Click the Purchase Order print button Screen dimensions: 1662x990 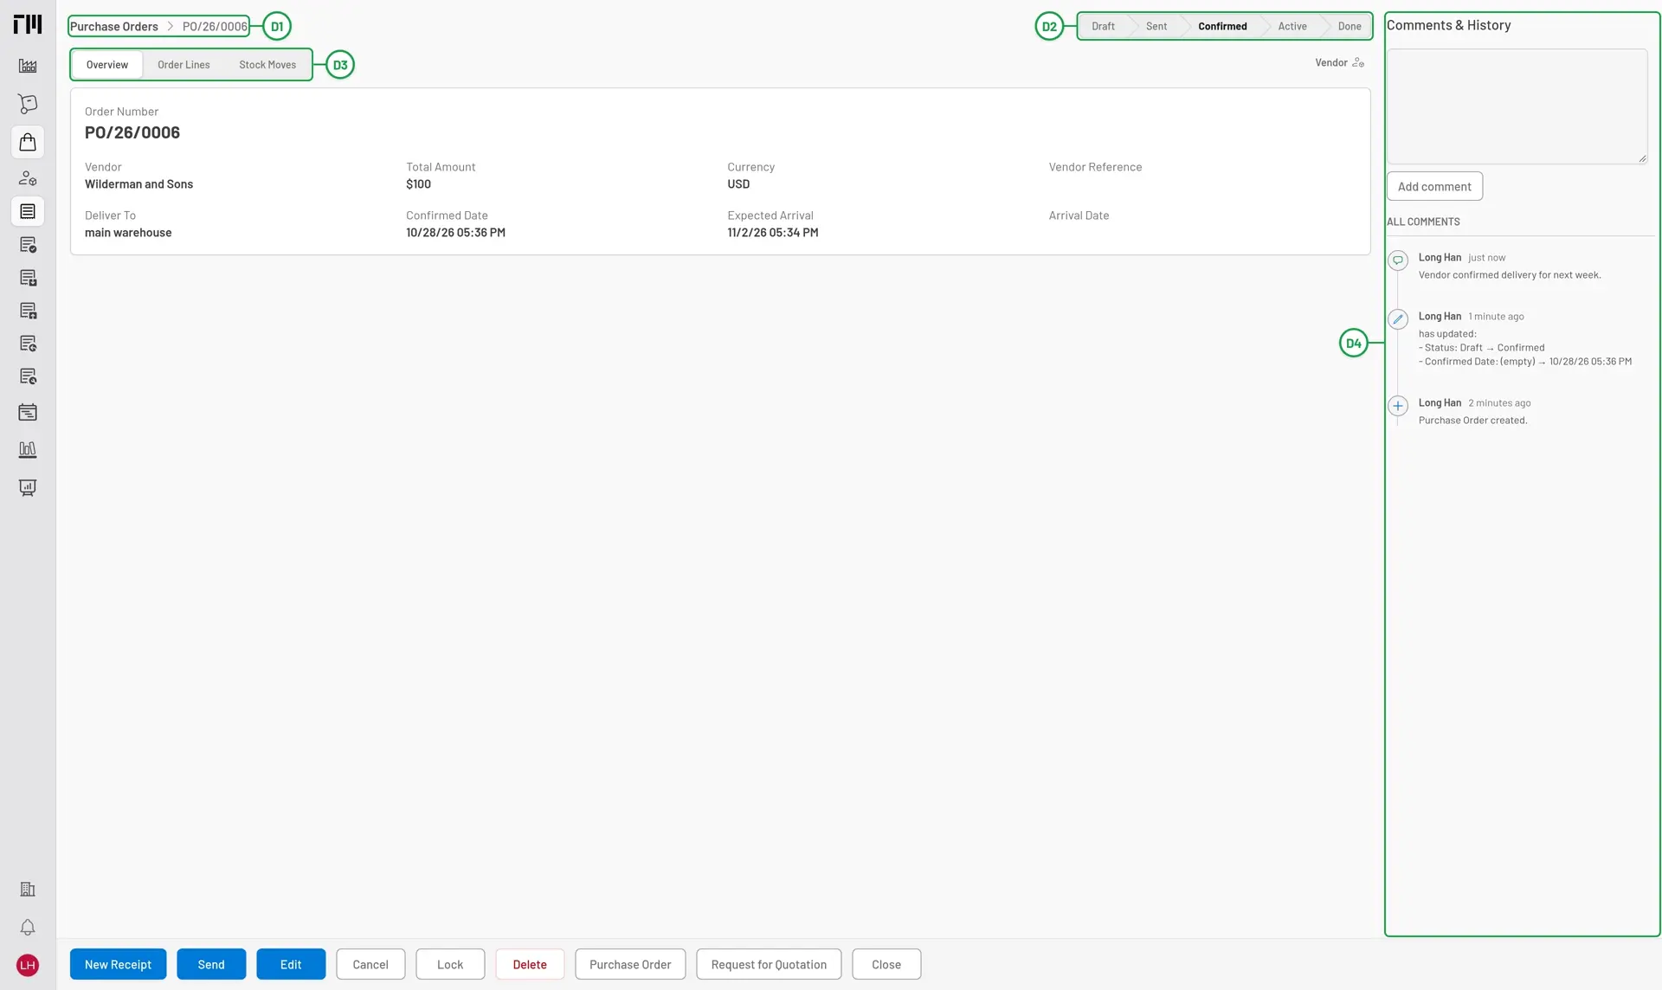tap(630, 964)
